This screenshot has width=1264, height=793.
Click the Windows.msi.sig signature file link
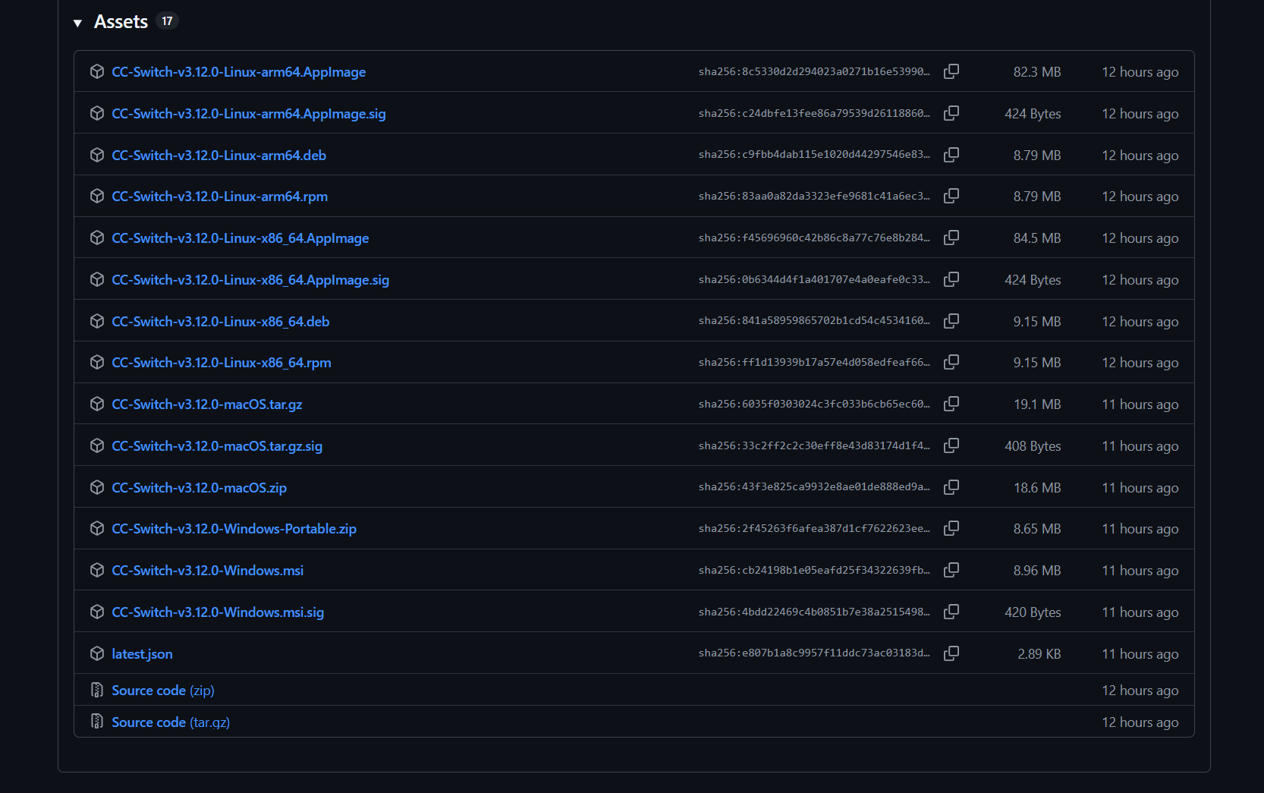(218, 612)
